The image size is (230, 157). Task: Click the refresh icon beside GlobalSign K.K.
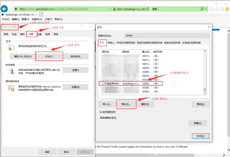tap(148, 9)
